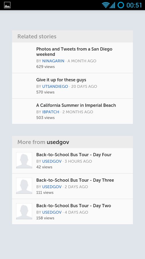Image resolution: width=145 pixels, height=259 pixels.
Task: Tap the signal strength icon
Action: tap(112, 5)
